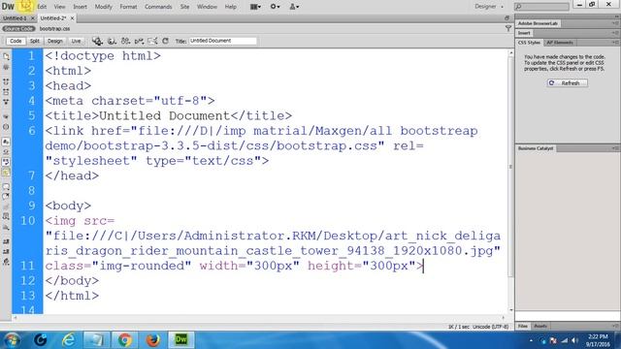Viewport: 621px width, 349px height.
Task: Switch to Code view
Action: pos(16,41)
